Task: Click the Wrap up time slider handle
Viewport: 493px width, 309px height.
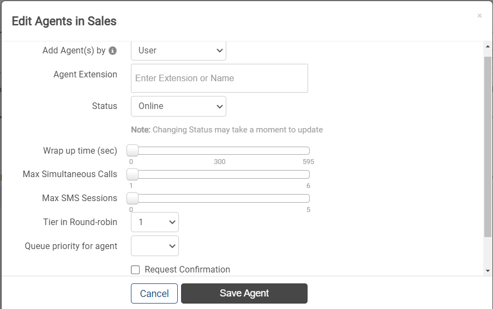Action: [x=133, y=150]
